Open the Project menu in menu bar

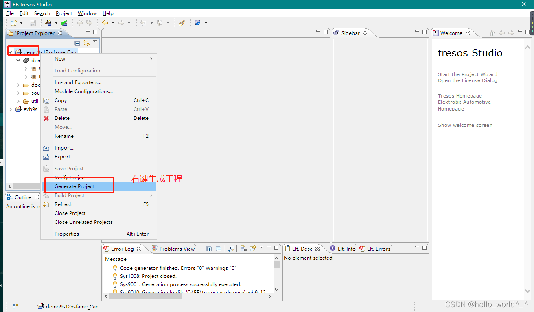64,13
